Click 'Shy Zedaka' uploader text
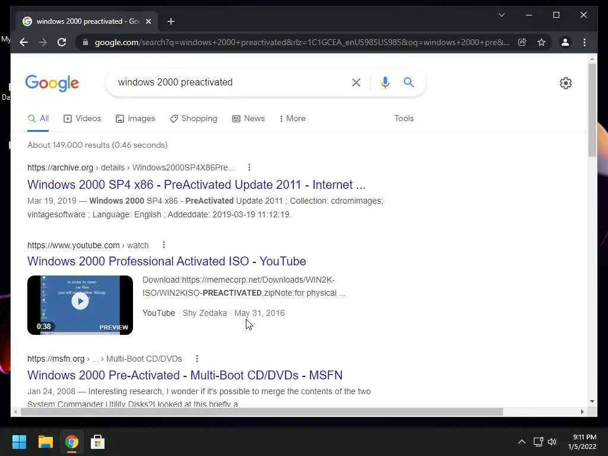This screenshot has width=608, height=456. (x=205, y=313)
